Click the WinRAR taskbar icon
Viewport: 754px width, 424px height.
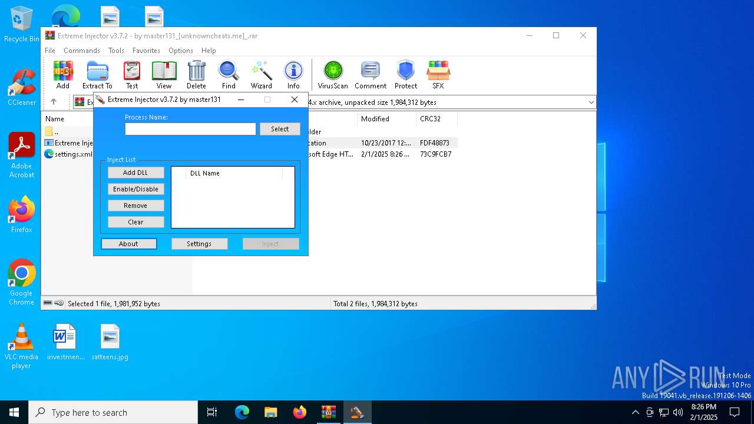point(328,412)
